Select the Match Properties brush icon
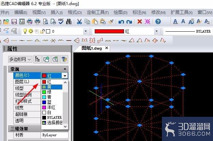This screenshot has width=213, height=141. pos(111,21)
